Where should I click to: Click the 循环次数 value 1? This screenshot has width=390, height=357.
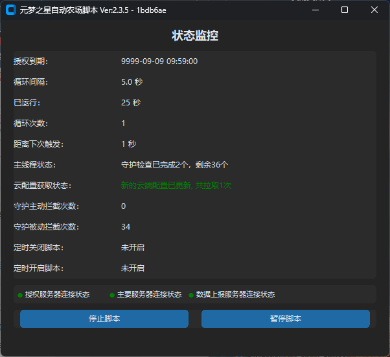pyautogui.click(x=123, y=124)
